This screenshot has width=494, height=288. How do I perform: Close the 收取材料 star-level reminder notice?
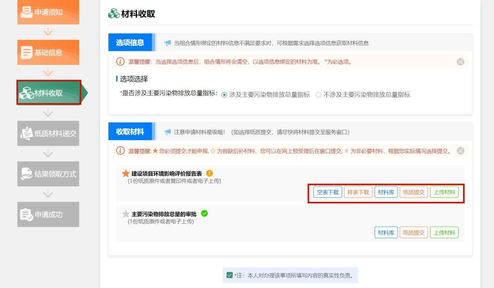(x=460, y=151)
